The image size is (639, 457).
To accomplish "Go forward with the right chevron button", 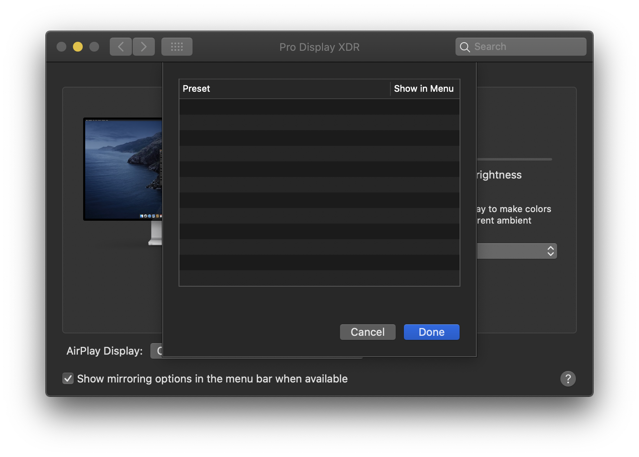I will coord(144,47).
